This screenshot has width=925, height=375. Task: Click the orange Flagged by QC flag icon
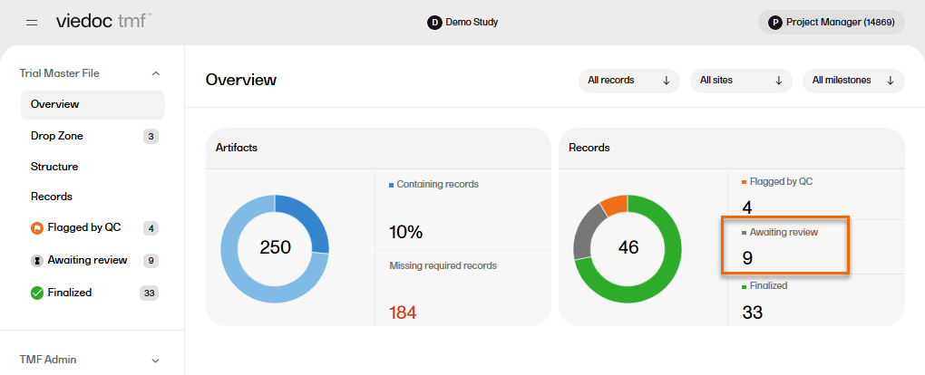pyautogui.click(x=37, y=228)
